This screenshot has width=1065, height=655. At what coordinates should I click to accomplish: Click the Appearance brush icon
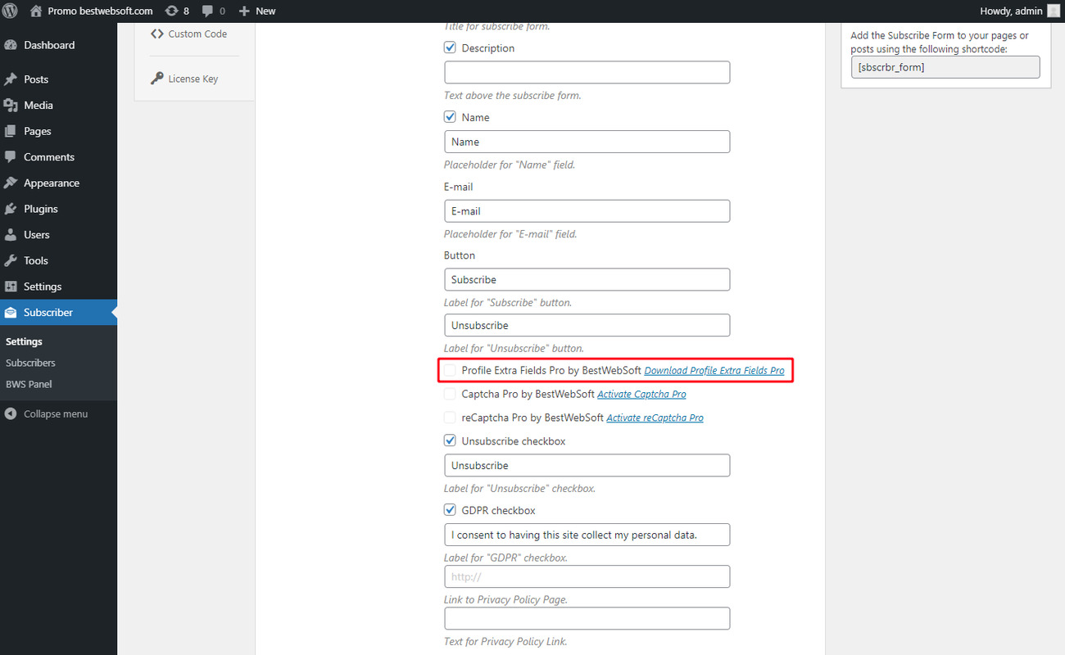tap(11, 183)
